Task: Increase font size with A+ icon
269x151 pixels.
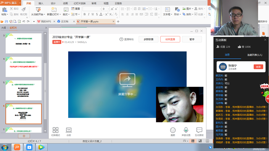Action: tap(112, 9)
